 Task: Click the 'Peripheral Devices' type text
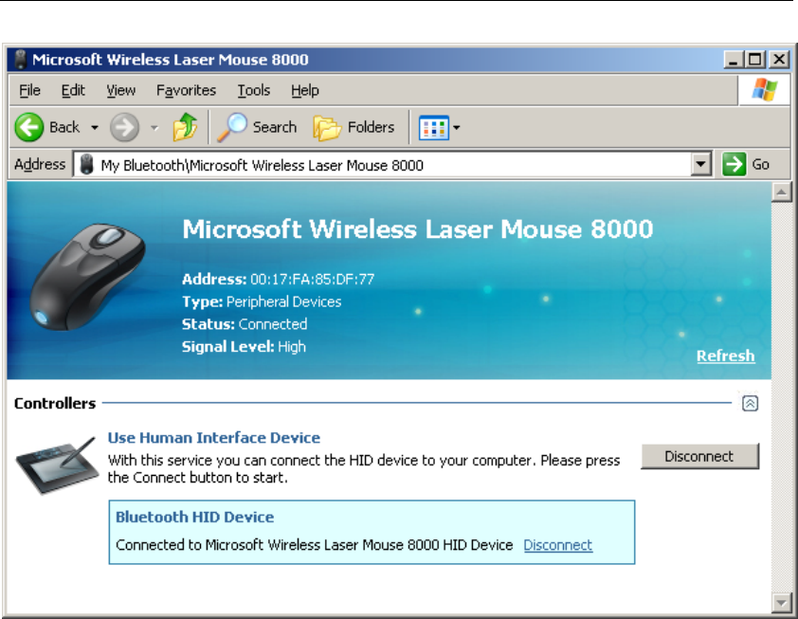[x=283, y=301]
